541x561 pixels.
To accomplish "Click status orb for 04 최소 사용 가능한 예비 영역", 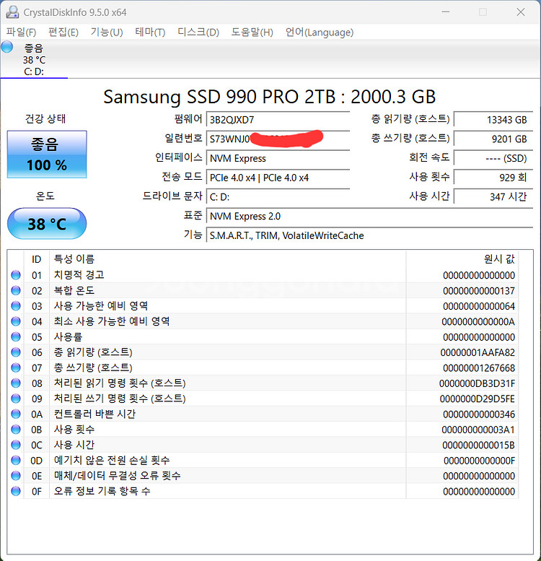I will click(16, 321).
